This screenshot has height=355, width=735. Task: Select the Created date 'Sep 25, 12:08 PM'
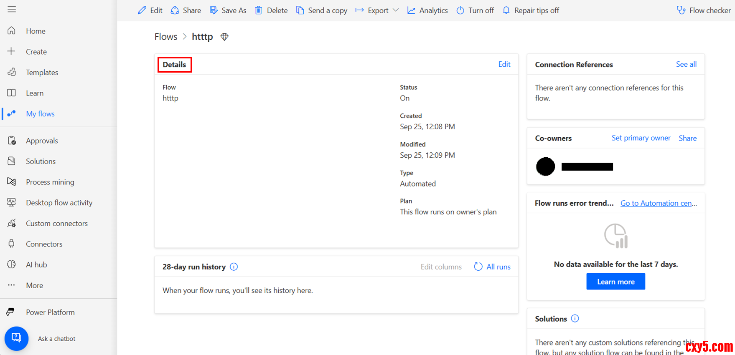[427, 127]
